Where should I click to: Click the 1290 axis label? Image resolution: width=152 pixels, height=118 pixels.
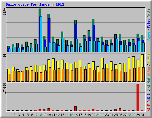(4, 12)
